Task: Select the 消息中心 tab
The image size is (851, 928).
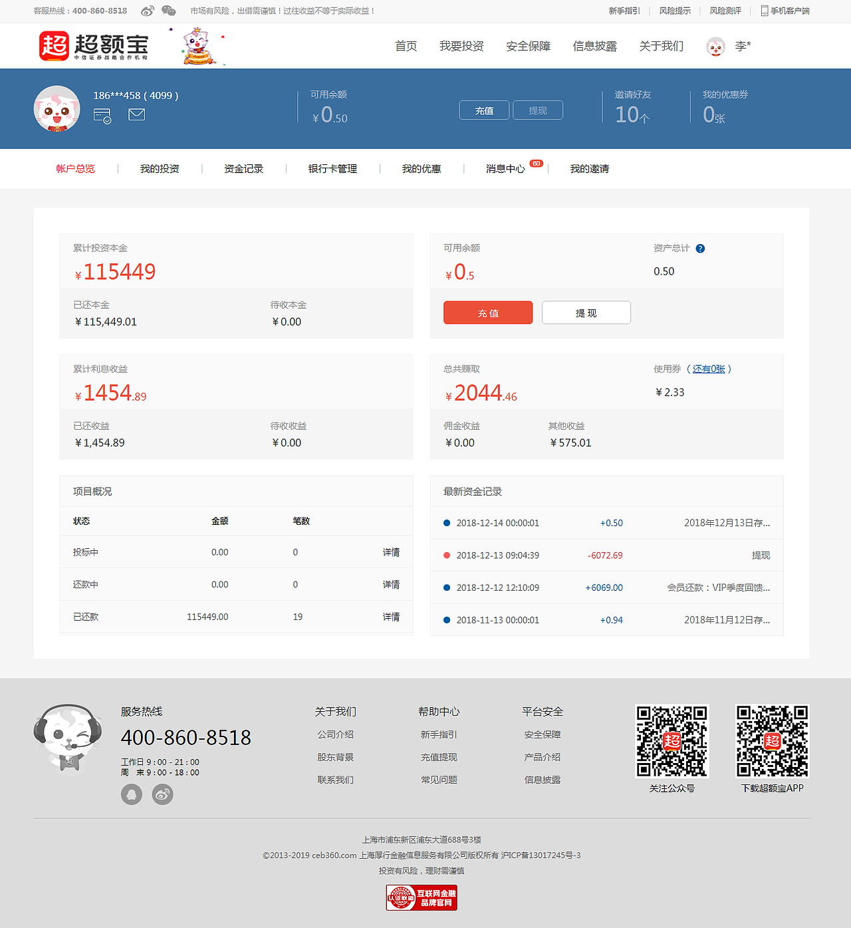Action: click(x=505, y=169)
